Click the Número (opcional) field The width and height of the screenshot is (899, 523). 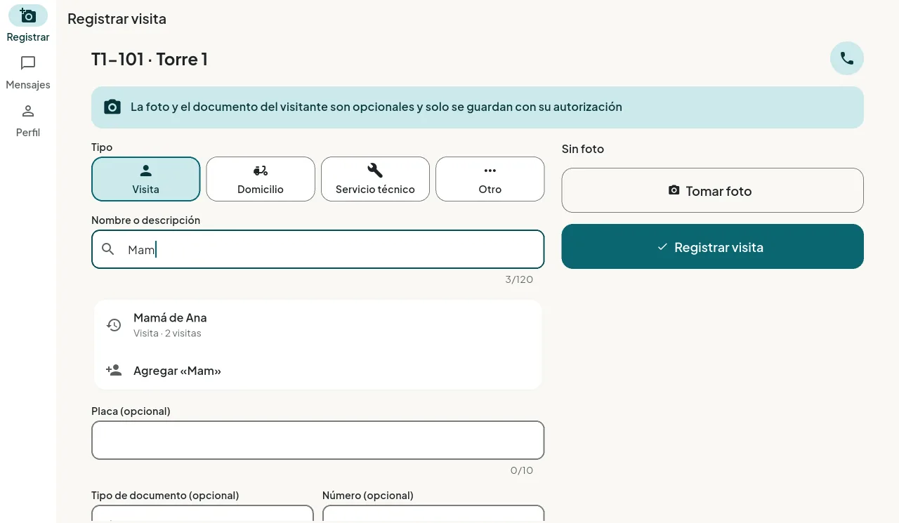point(433,514)
